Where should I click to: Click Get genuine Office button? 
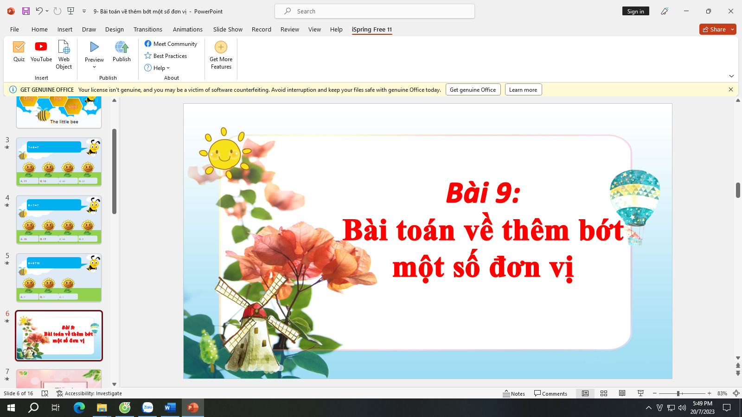(x=473, y=90)
